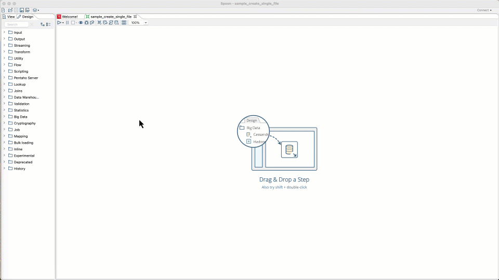The width and height of the screenshot is (499, 280).
Task: Click the Open file icon
Action: coord(10,10)
